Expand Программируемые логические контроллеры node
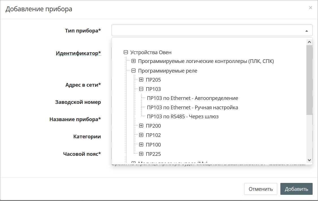The height and width of the screenshot is (201, 318). (134, 61)
